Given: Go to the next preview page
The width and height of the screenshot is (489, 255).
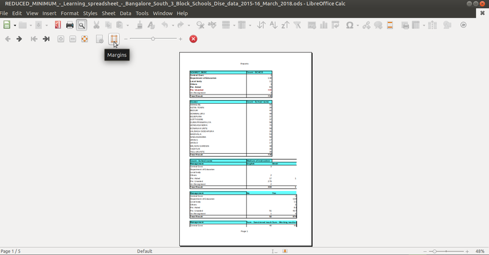Looking at the screenshot, I should 19,39.
